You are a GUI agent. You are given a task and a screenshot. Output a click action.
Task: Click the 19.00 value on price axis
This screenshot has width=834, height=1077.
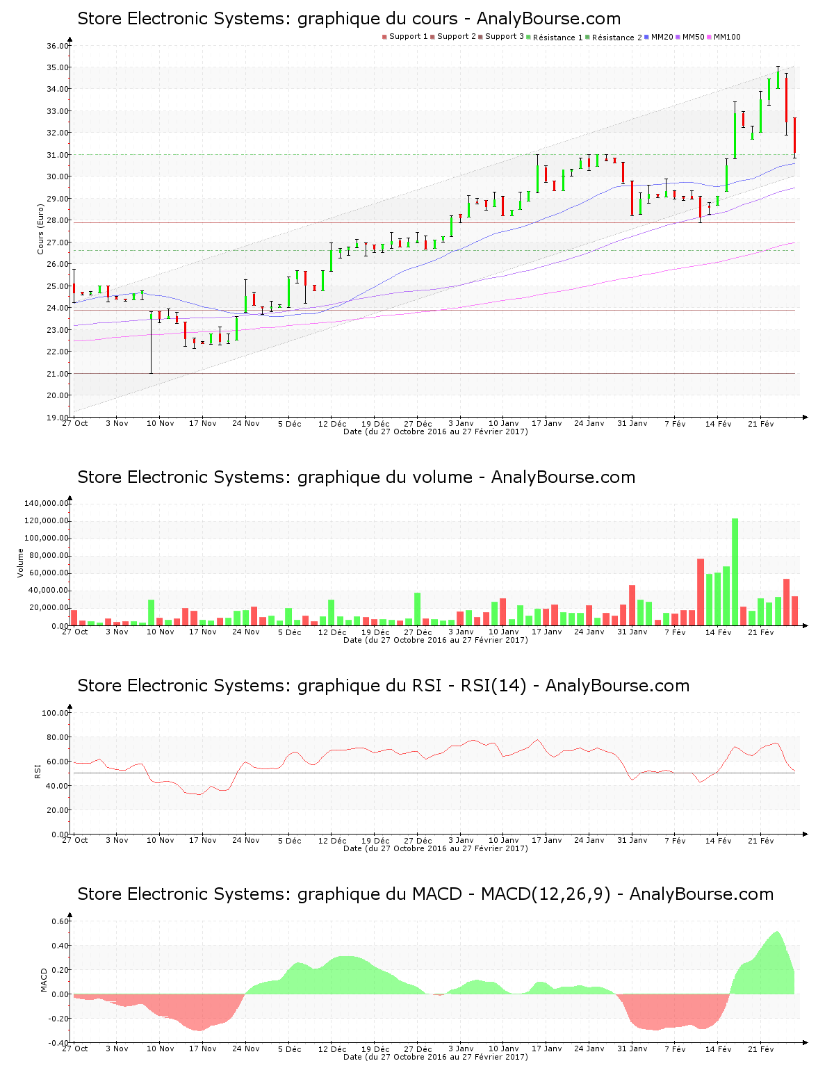58,418
